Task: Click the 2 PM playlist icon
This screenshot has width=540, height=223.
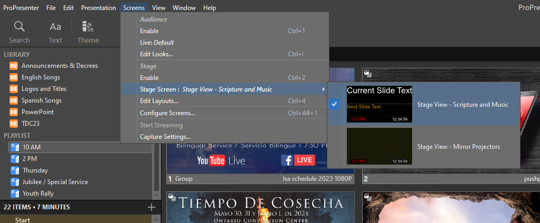Action: point(15,159)
